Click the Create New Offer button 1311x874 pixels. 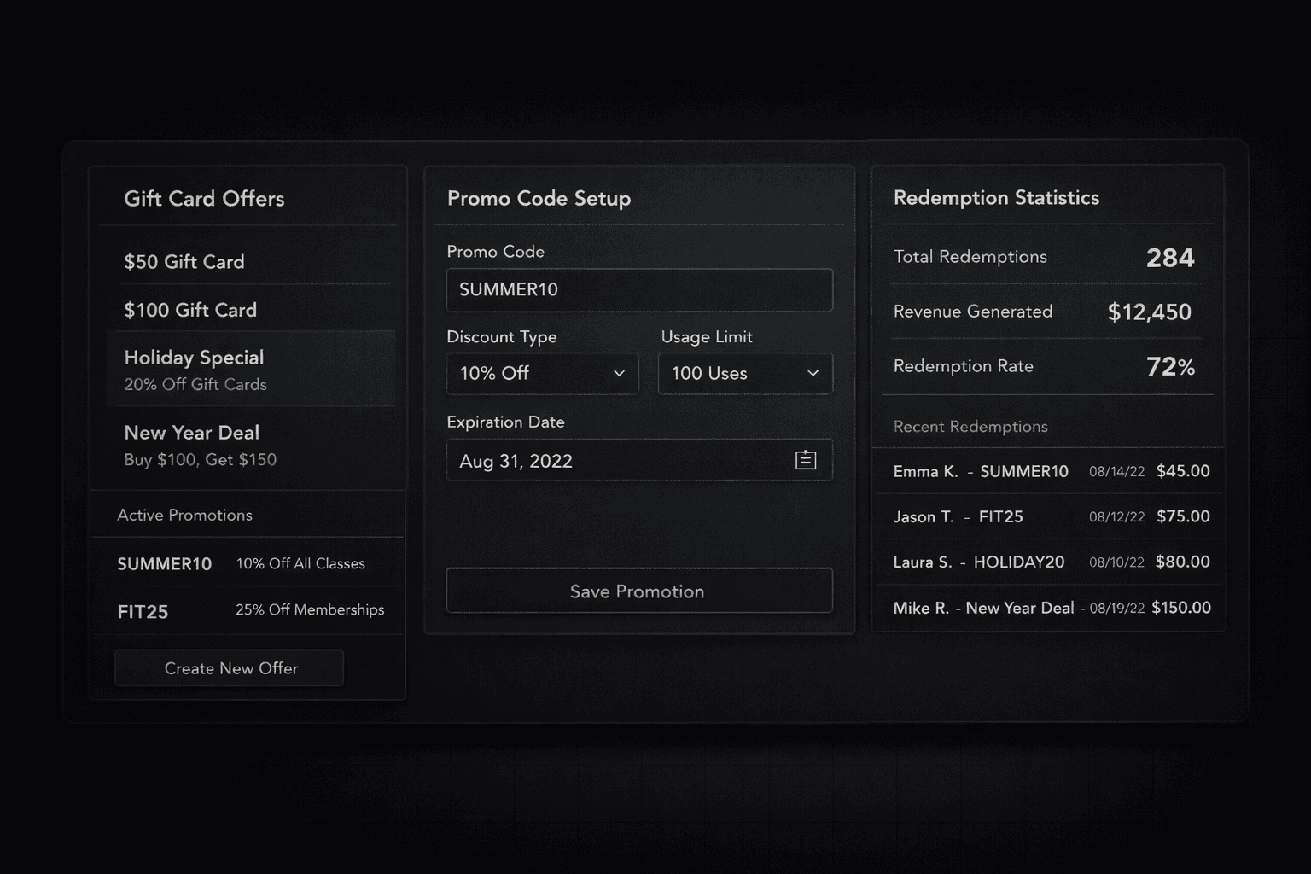[230, 668]
